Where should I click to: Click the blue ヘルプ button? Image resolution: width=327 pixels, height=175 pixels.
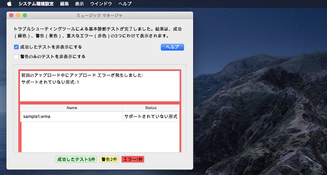click(172, 47)
